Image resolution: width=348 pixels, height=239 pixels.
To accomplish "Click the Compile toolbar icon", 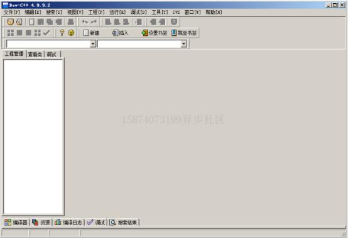I will (x=11, y=33).
